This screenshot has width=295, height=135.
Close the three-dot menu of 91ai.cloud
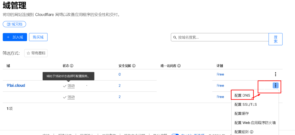tap(275, 85)
